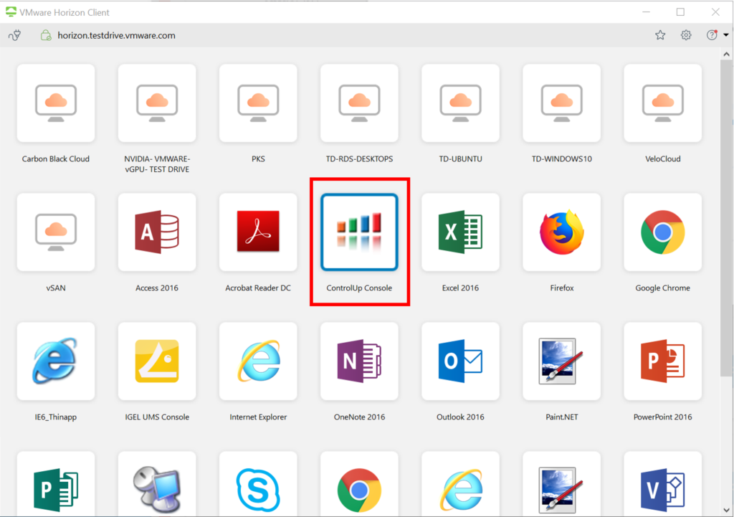Click the vertical scrollbar thumb
Viewport: 734px width, 517px height.
(x=726, y=218)
